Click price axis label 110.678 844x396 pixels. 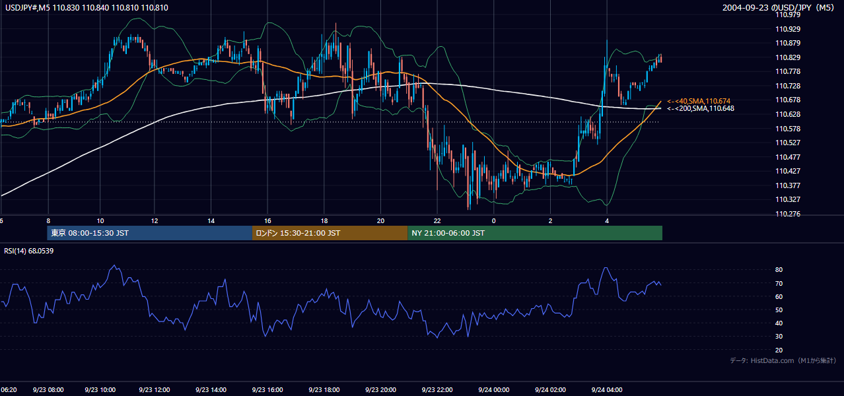tap(788, 100)
